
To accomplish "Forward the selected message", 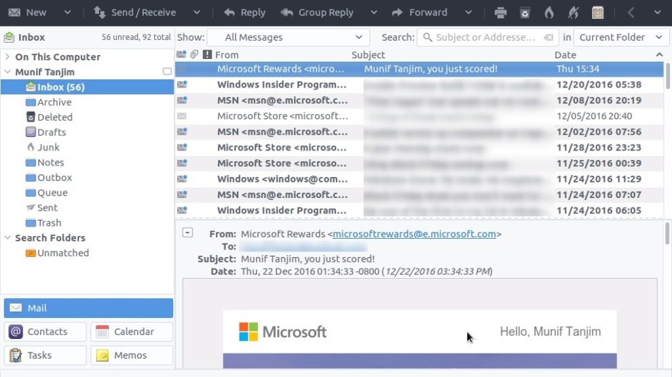I will pos(419,12).
